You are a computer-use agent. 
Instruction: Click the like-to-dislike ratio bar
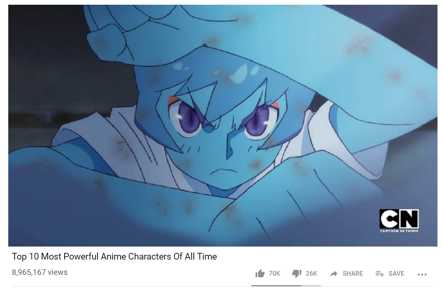[286, 286]
